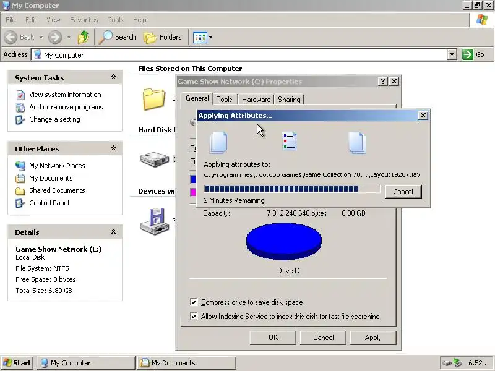Click the Add or remove programs icon
Image resolution: width=495 pixels, height=371 pixels.
[20, 107]
